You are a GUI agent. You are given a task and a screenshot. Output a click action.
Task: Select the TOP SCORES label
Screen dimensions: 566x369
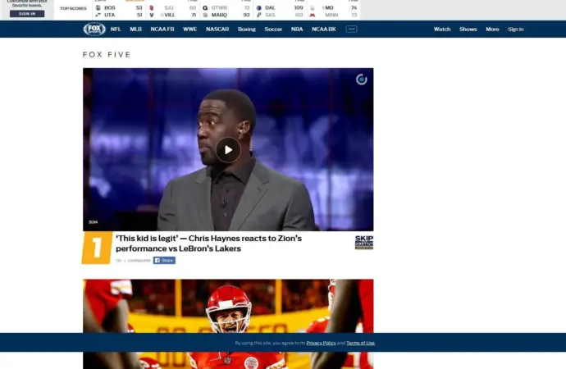[x=73, y=8]
